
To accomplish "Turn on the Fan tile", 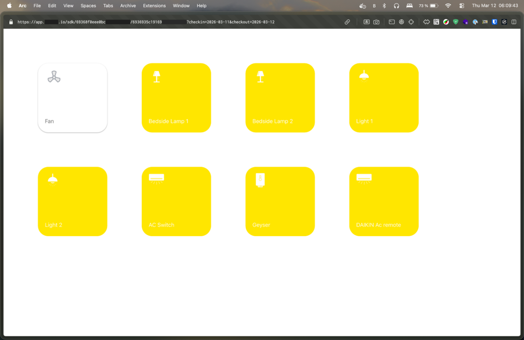I will (x=73, y=98).
